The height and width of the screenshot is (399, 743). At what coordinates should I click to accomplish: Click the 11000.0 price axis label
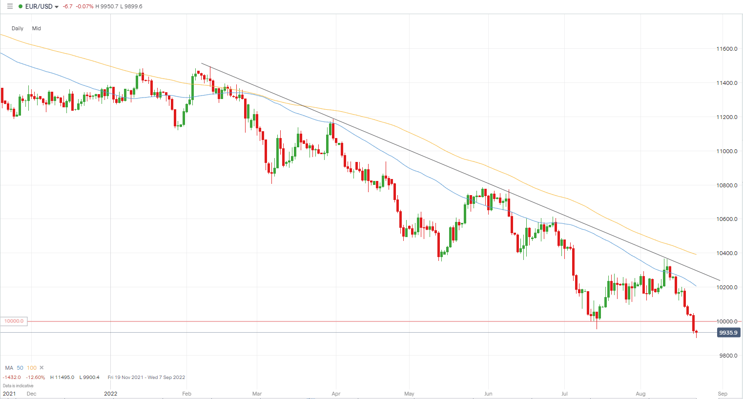(x=727, y=151)
